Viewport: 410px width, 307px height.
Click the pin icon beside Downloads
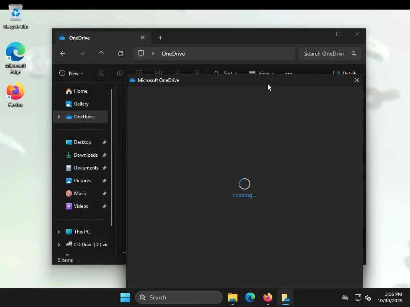(x=105, y=155)
